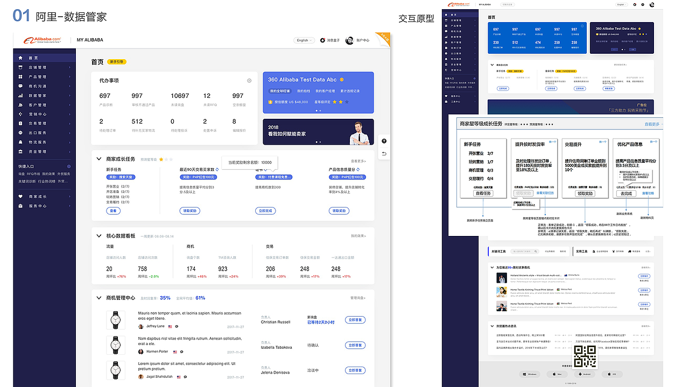Image resolution: width=689 pixels, height=387 pixels.
Task: Click refresh icon beside 最近90天交易买家数
Action: pos(216,169)
